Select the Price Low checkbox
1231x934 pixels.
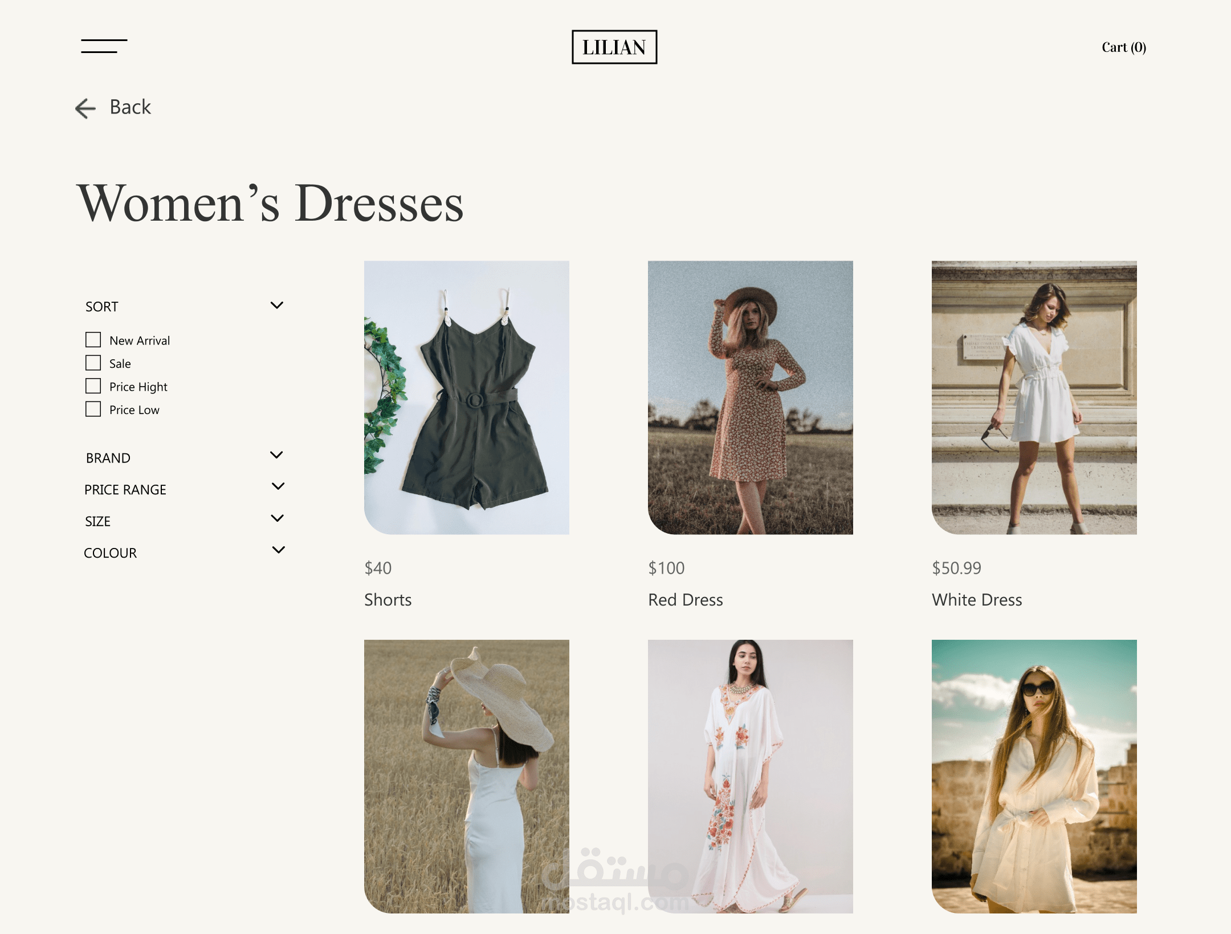(x=93, y=409)
